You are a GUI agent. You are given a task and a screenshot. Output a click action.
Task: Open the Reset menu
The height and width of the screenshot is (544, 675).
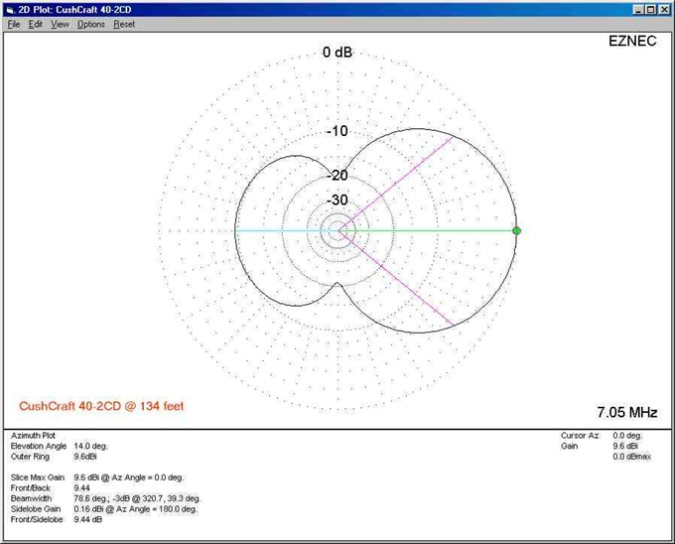[124, 25]
